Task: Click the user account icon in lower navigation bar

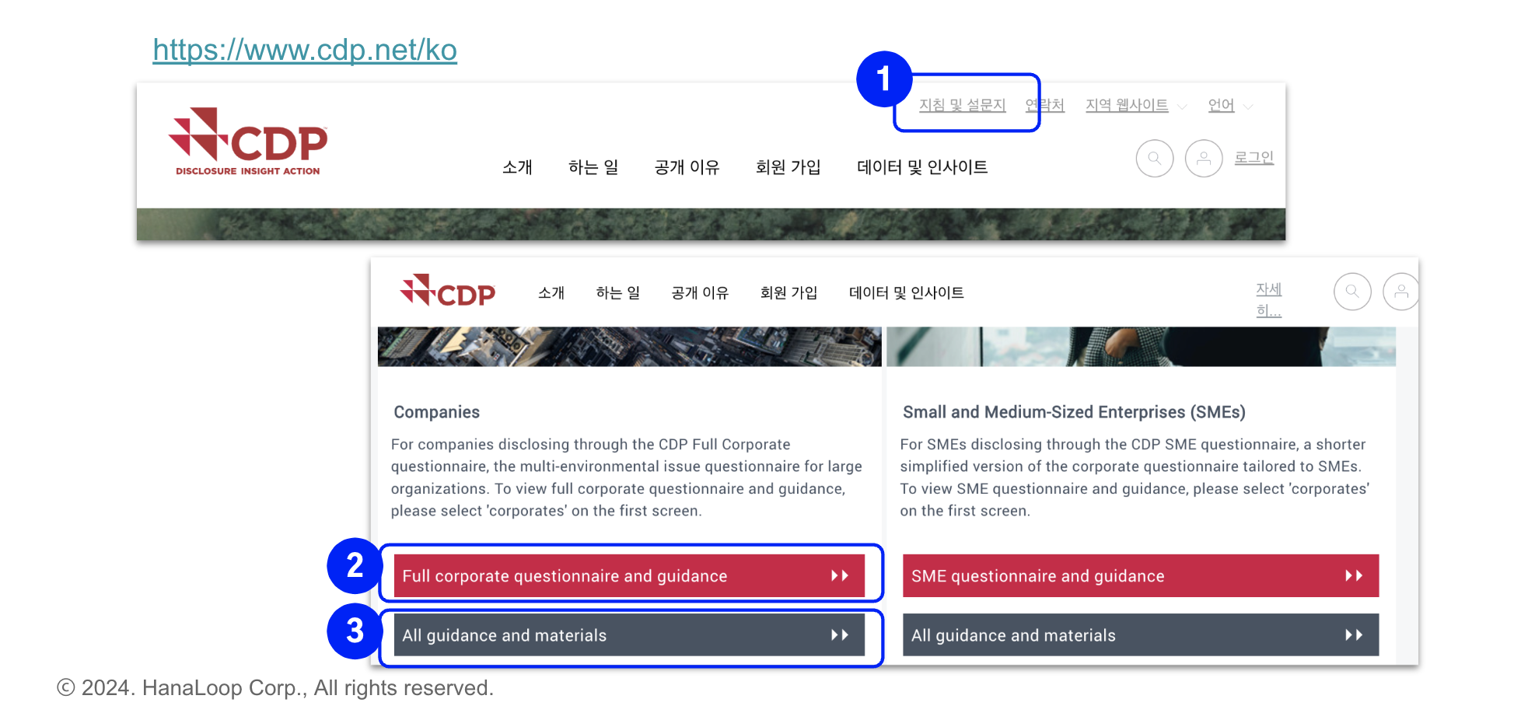Action: [1400, 292]
